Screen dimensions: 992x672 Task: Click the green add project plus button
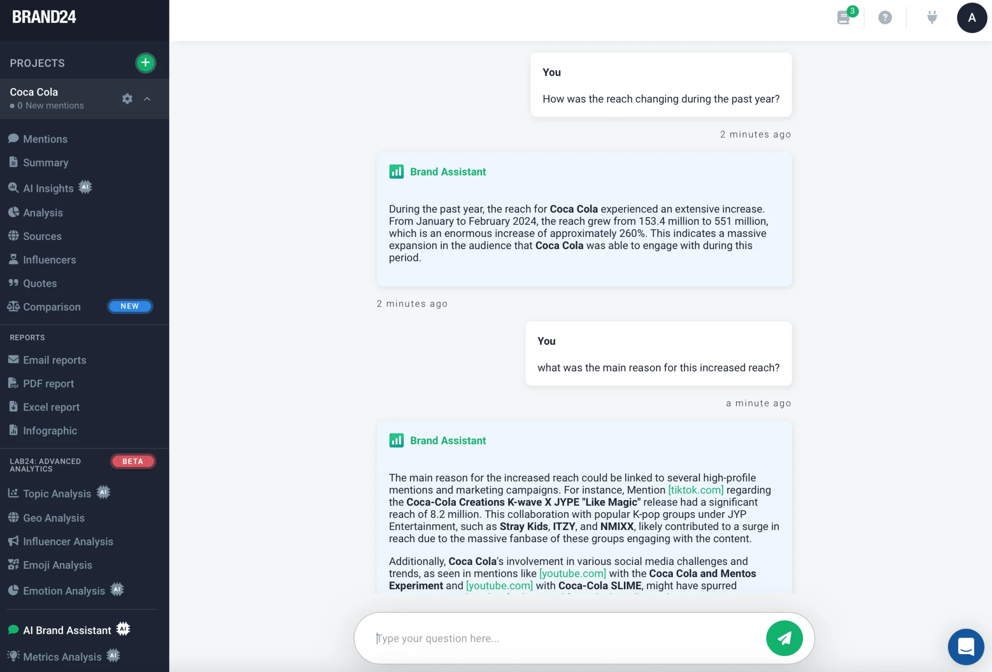click(145, 63)
